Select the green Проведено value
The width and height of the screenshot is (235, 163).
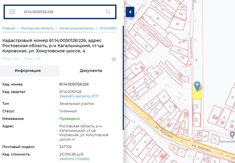pyautogui.click(x=70, y=119)
